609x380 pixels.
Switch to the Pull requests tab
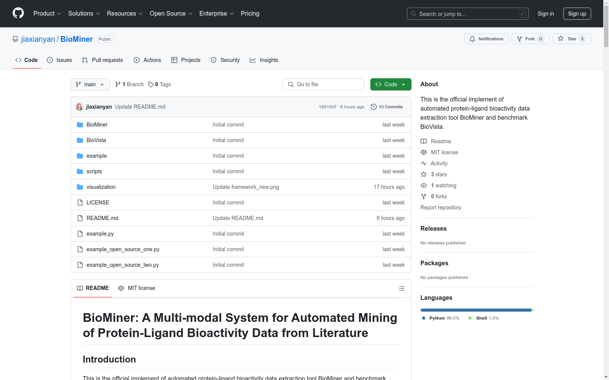coord(102,60)
